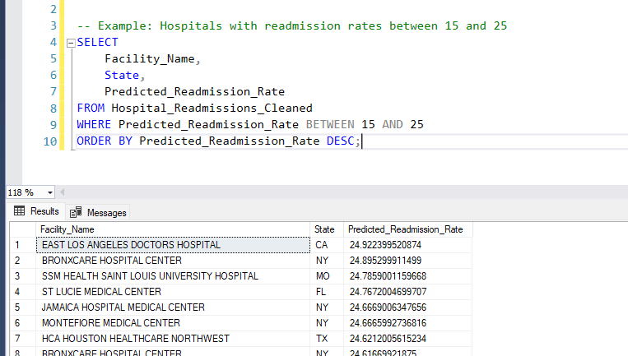Click line number 8 in the gutter
This screenshot has width=628, height=356.
(x=53, y=109)
